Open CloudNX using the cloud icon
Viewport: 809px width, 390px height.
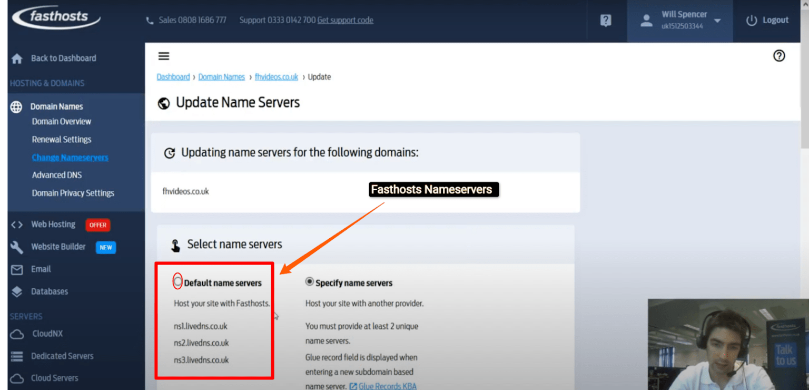(x=17, y=334)
